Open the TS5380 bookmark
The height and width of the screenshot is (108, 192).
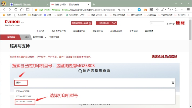click(165, 15)
